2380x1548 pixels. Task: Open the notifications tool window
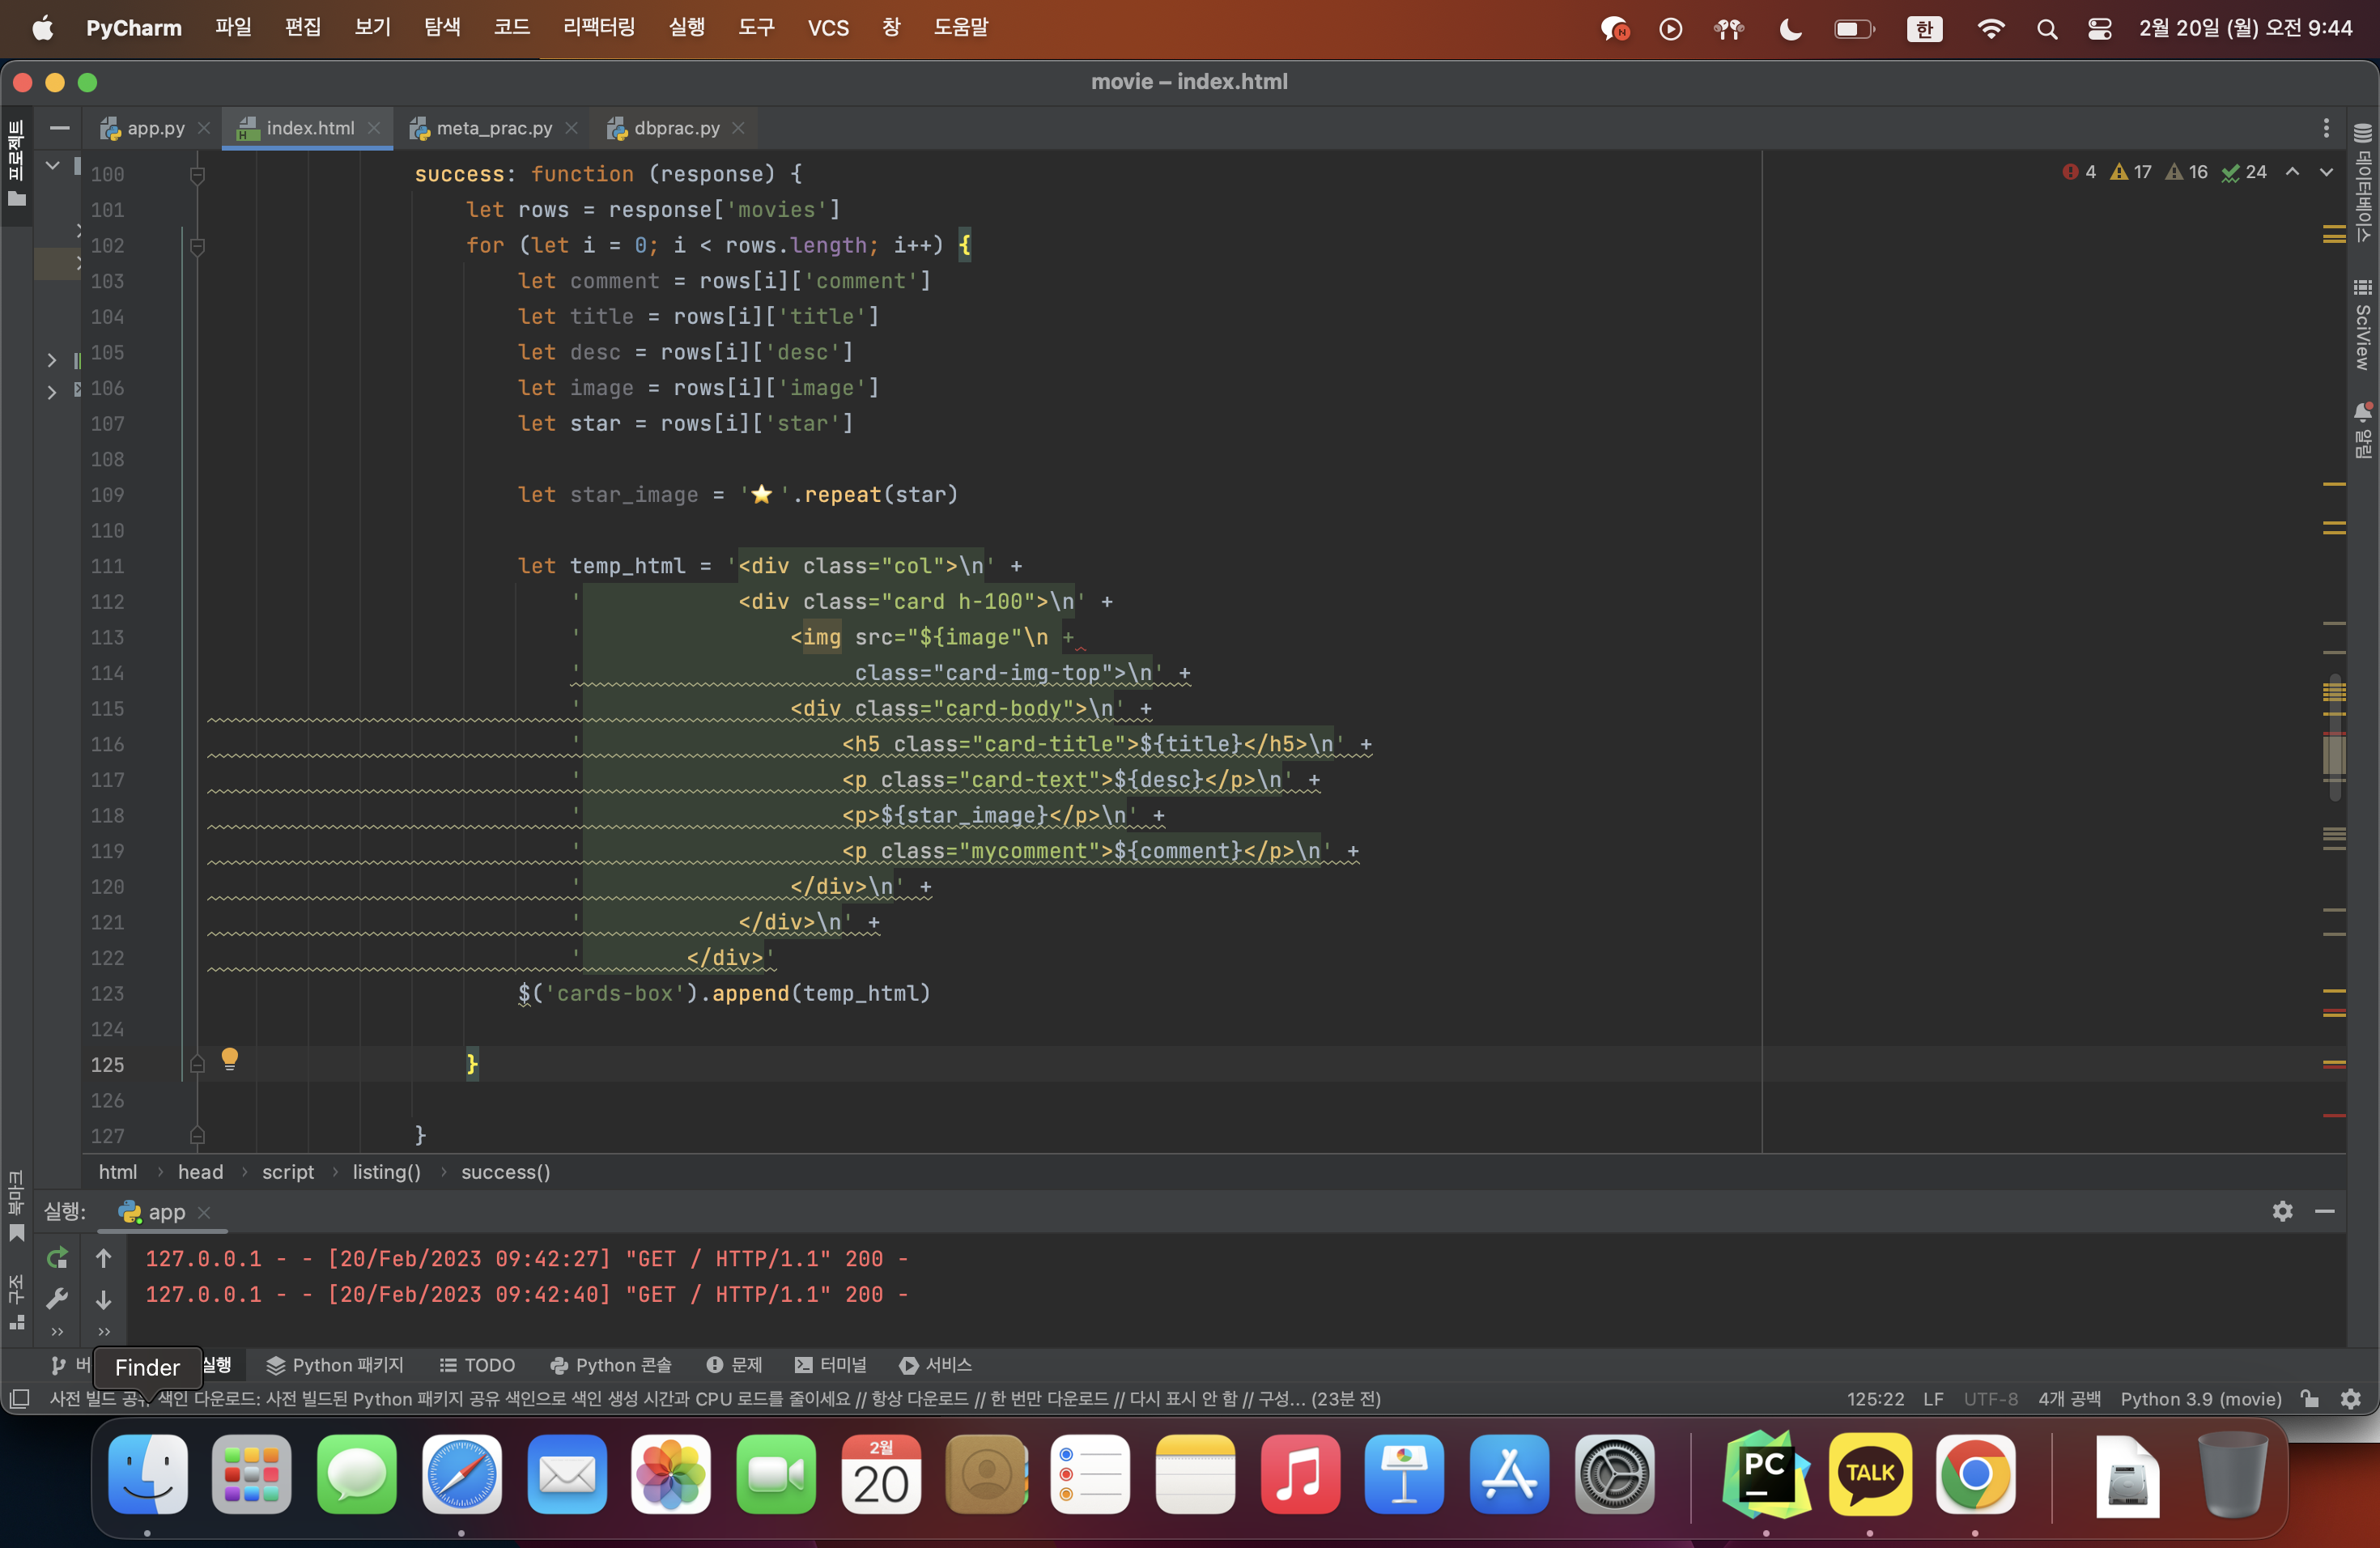[2363, 430]
